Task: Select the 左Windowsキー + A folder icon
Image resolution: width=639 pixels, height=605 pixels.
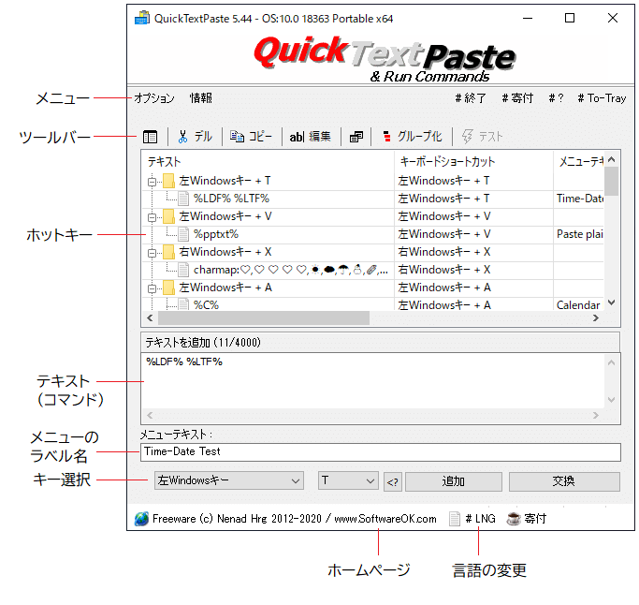Action: click(x=168, y=288)
